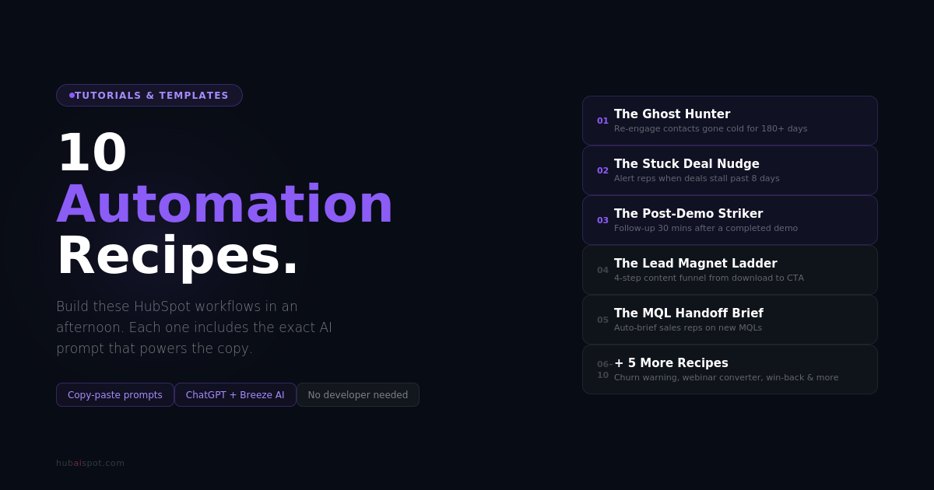934x490 pixels.
Task: Toggle the No developer needed pill
Action: click(x=358, y=394)
